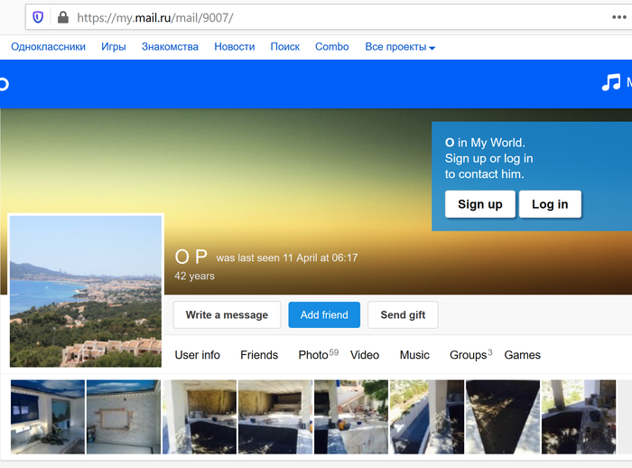Viewport: 632px width, 468px height.
Task: Click the Send gift button
Action: pos(403,314)
